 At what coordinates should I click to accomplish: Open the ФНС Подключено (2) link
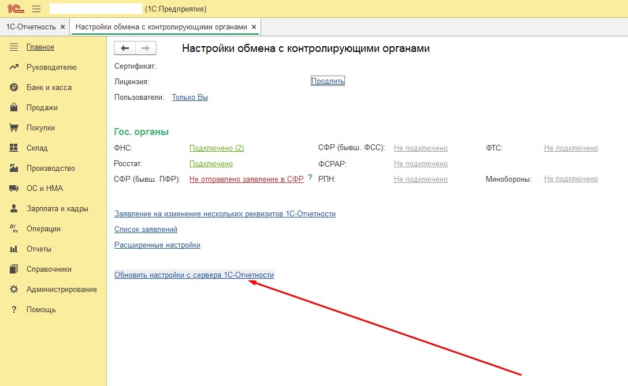coord(217,148)
